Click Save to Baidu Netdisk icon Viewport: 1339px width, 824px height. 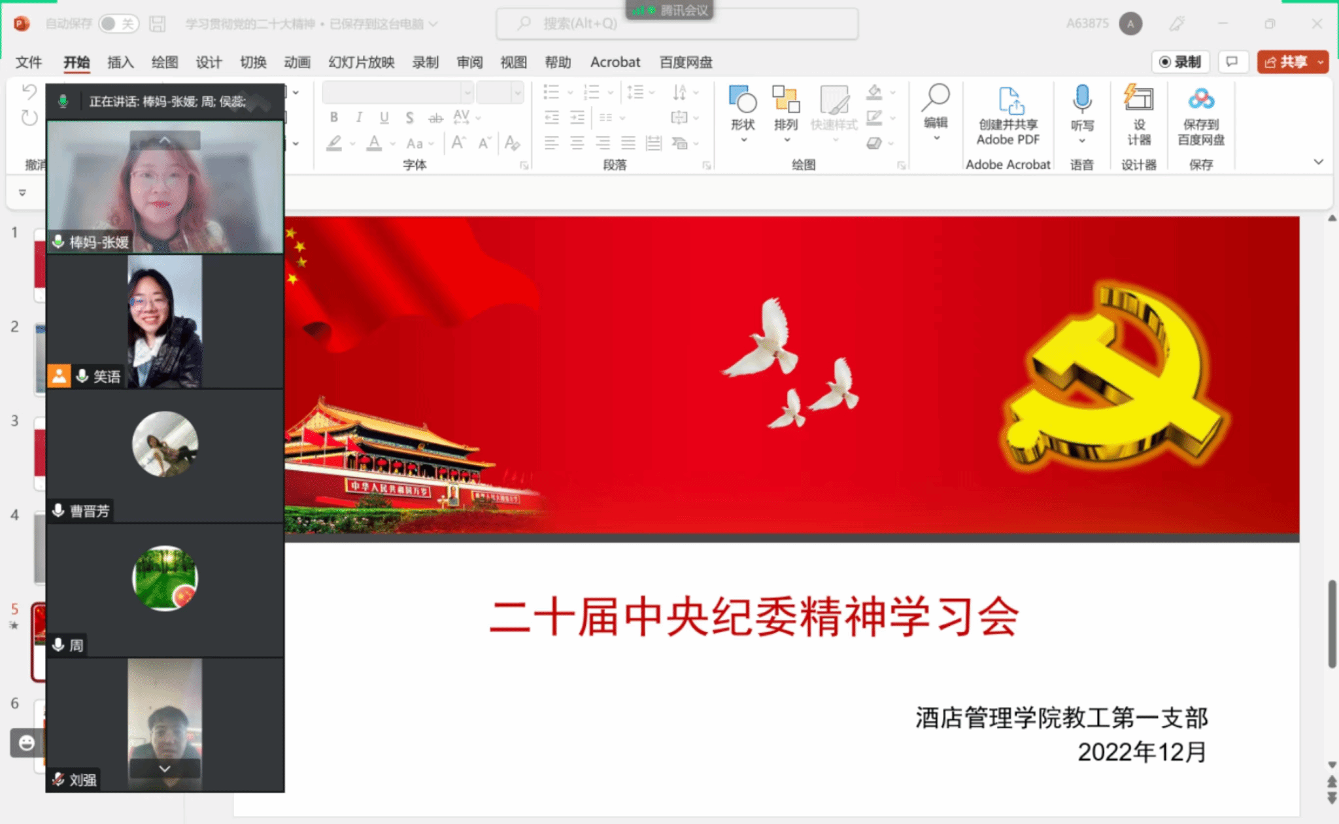click(x=1201, y=99)
